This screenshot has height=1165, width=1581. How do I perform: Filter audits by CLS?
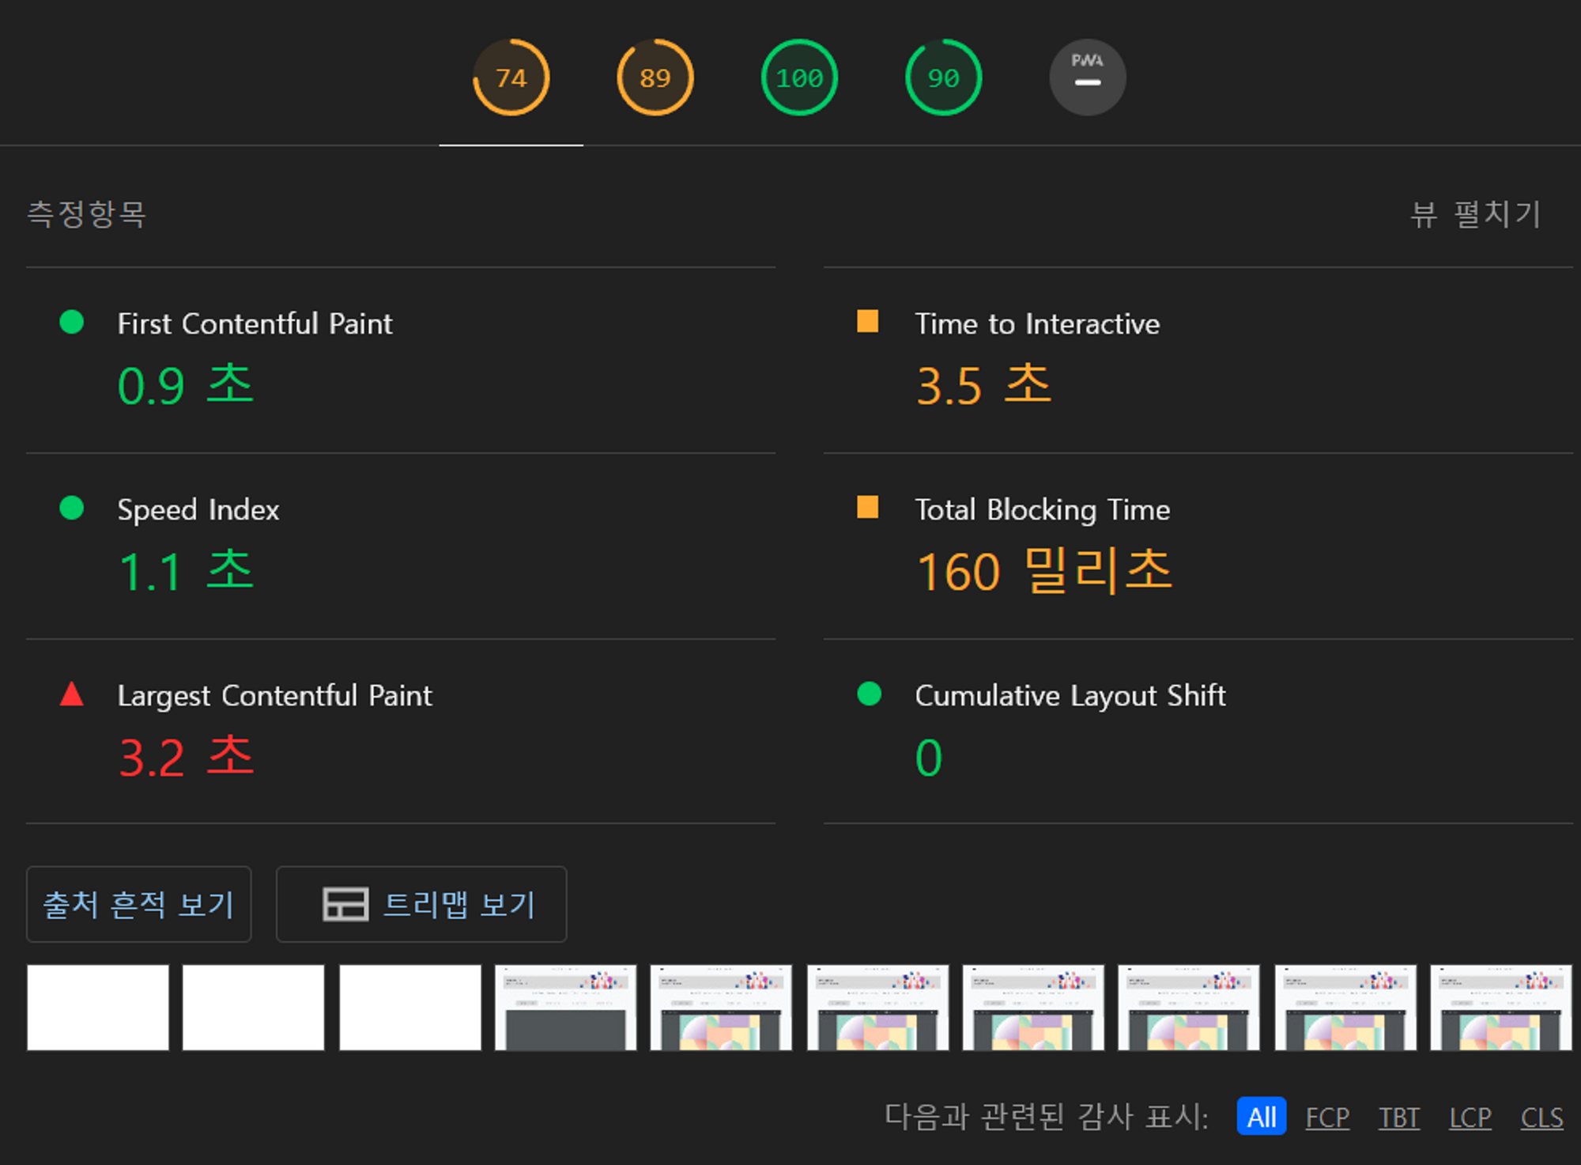tap(1541, 1117)
